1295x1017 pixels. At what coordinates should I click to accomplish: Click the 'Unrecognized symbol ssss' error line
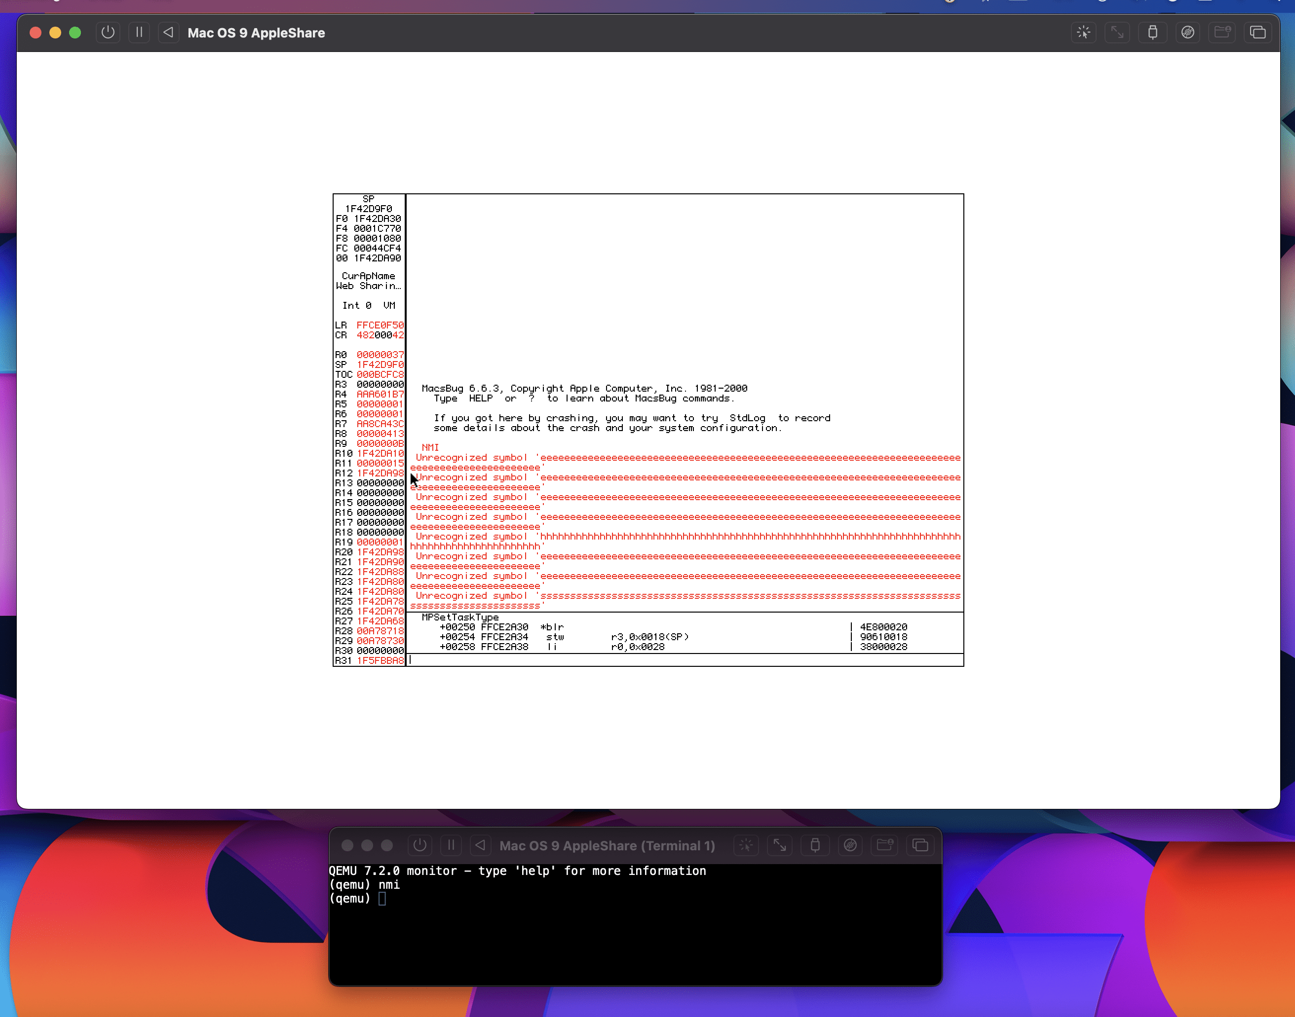(x=685, y=600)
